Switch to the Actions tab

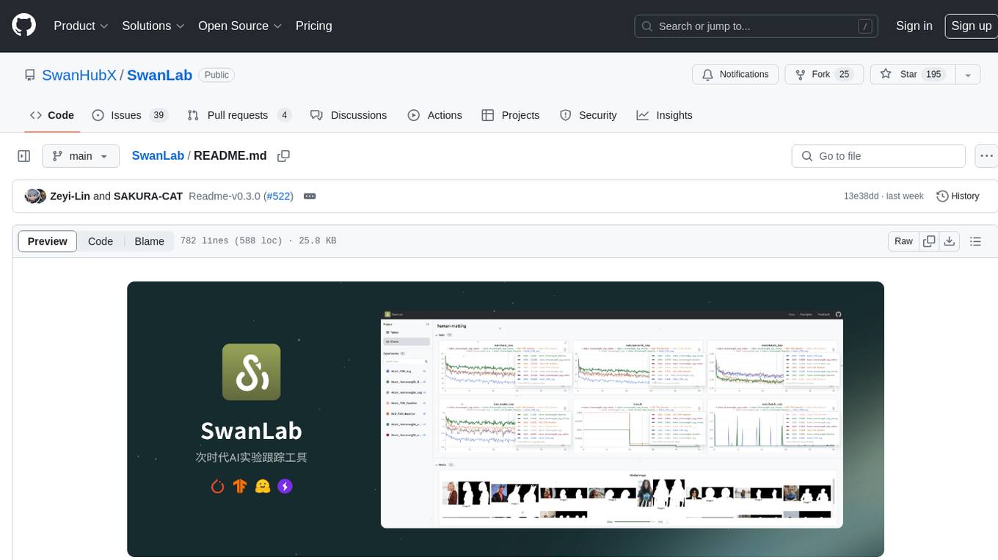tap(434, 115)
